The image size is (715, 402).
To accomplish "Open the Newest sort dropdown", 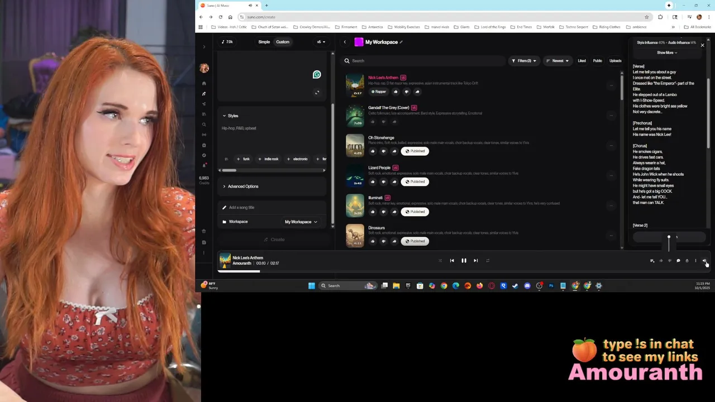I will [557, 61].
